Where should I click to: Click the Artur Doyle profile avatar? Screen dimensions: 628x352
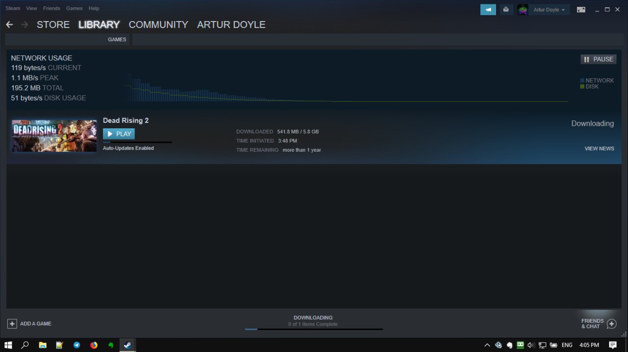523,10
